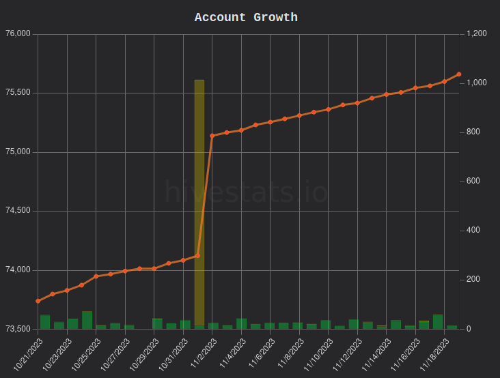Click the Account Growth chart title
The image size is (500, 378).
click(x=246, y=17)
